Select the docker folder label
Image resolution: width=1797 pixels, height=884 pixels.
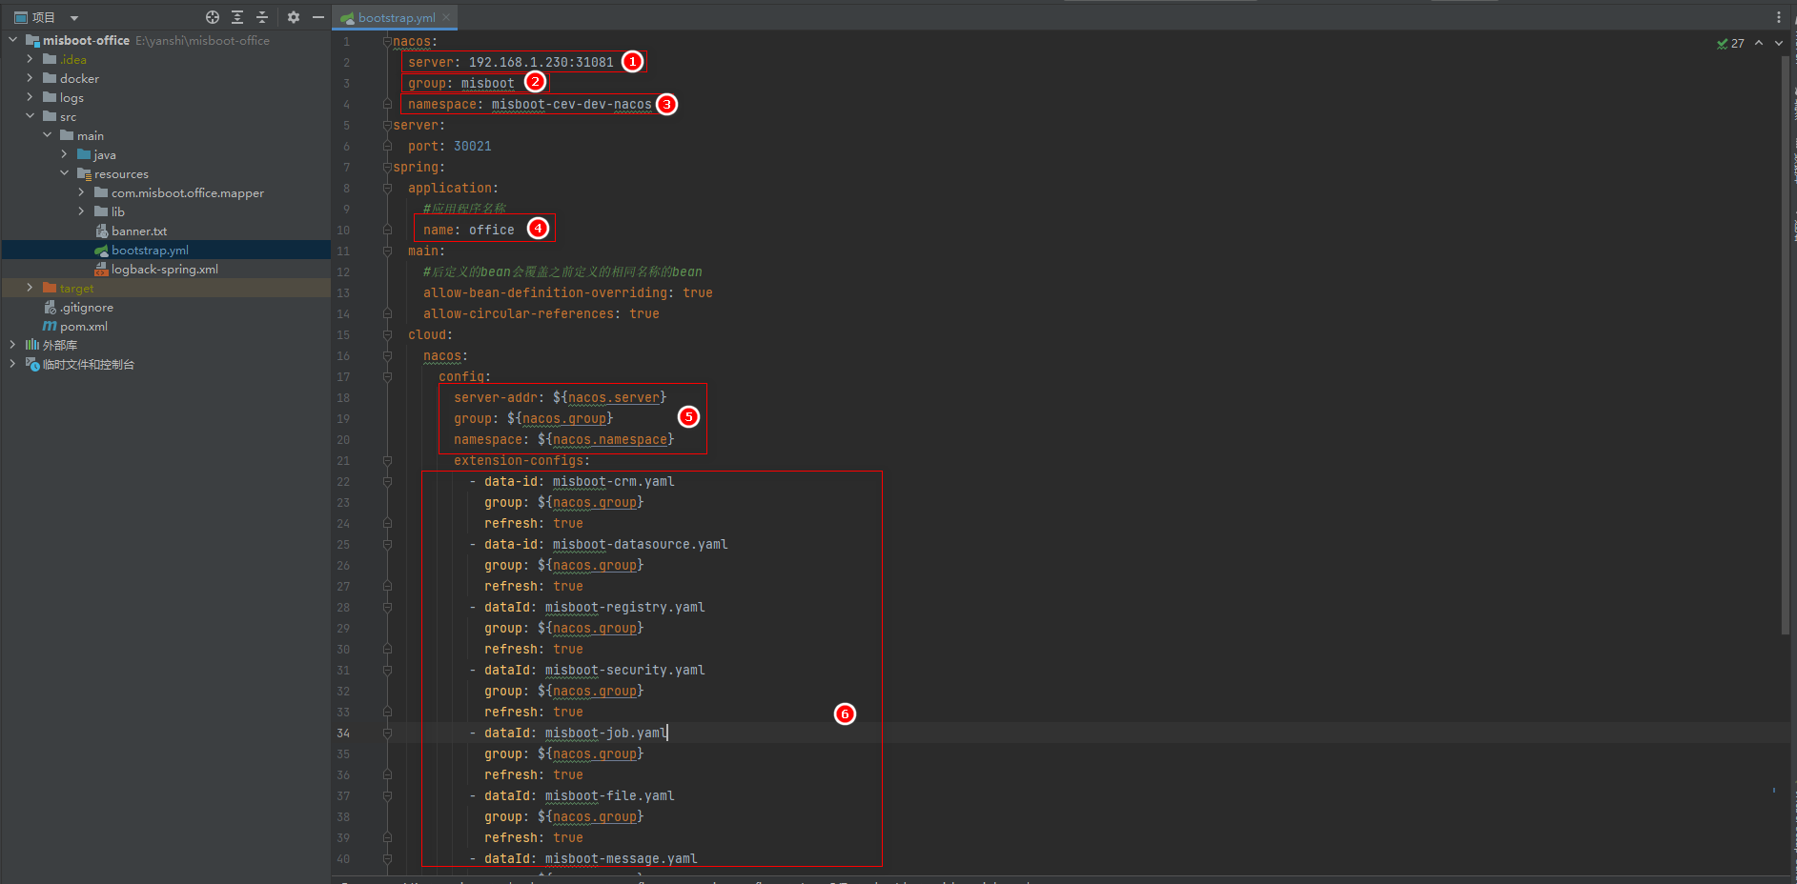tap(79, 78)
